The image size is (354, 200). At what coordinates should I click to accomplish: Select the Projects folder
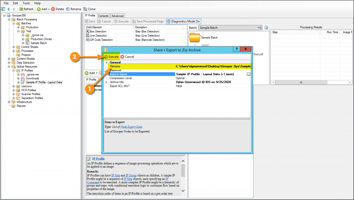(x=26, y=55)
